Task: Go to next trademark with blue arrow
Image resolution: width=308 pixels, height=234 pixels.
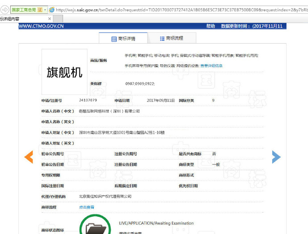Action: 276,157
